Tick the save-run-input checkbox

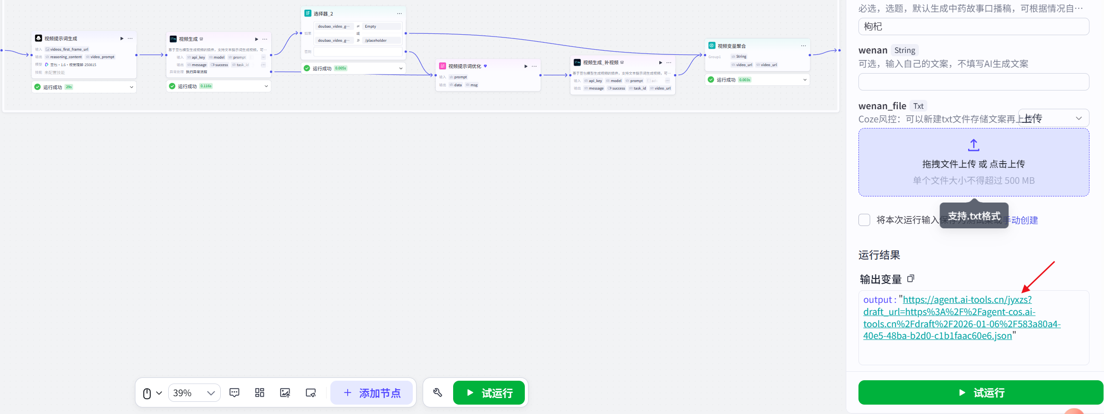[865, 220]
